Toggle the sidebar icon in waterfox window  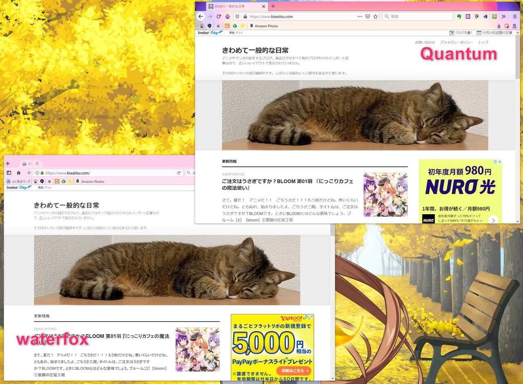point(9,173)
